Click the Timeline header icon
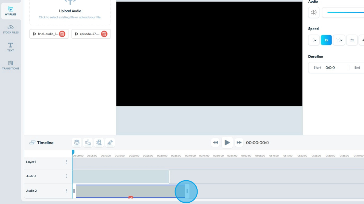The width and height of the screenshot is (364, 204). pyautogui.click(x=32, y=143)
